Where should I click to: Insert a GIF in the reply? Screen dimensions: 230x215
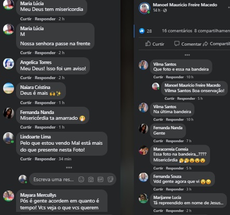pyautogui.click(x=100, y=179)
